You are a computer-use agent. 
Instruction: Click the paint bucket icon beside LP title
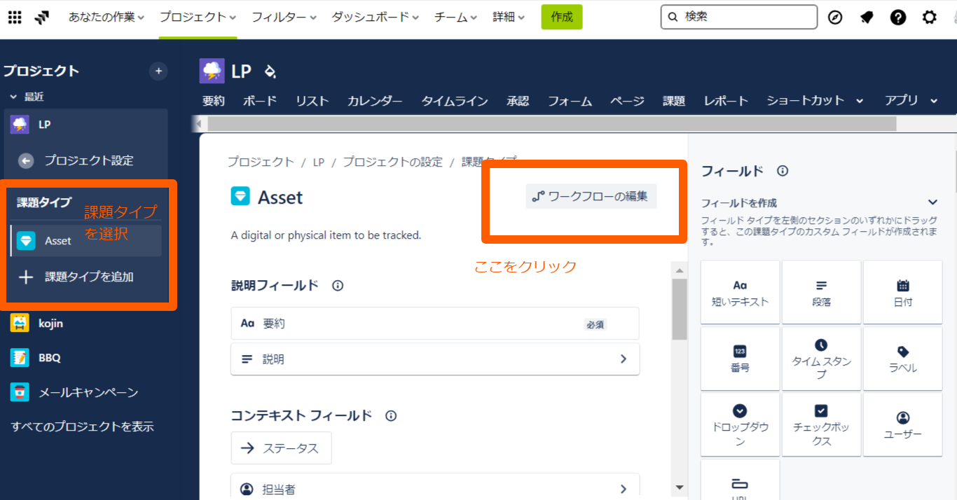(x=270, y=71)
